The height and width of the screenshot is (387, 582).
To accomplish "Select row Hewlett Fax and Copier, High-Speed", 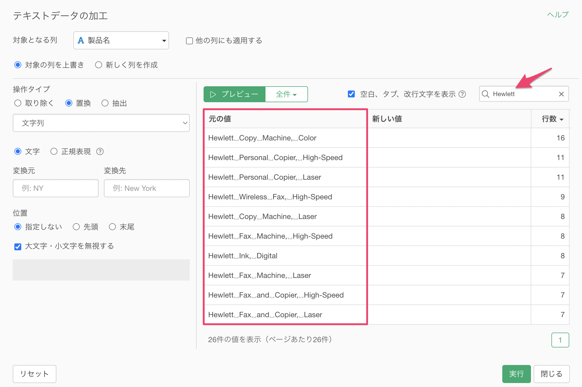I will coord(387,295).
